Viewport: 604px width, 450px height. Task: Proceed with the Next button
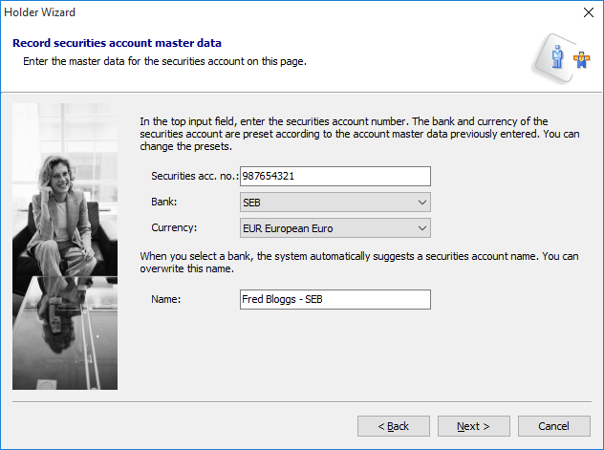473,426
